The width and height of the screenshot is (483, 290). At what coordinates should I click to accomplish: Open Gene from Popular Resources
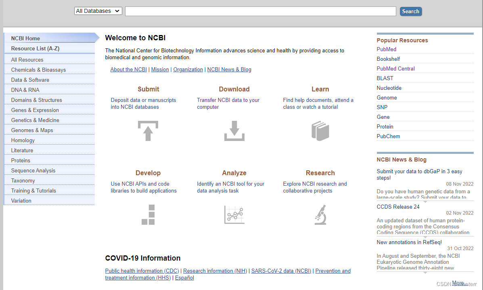coord(383,117)
